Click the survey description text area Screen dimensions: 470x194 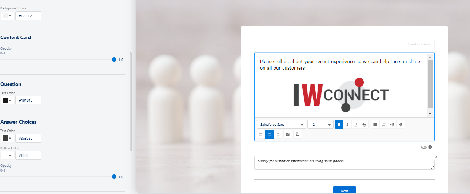click(x=344, y=163)
